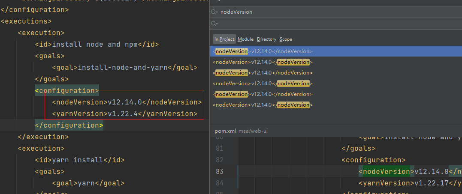Click line number 84 in preview gutter
Image resolution: width=462 pixels, height=194 pixels.
click(220, 183)
